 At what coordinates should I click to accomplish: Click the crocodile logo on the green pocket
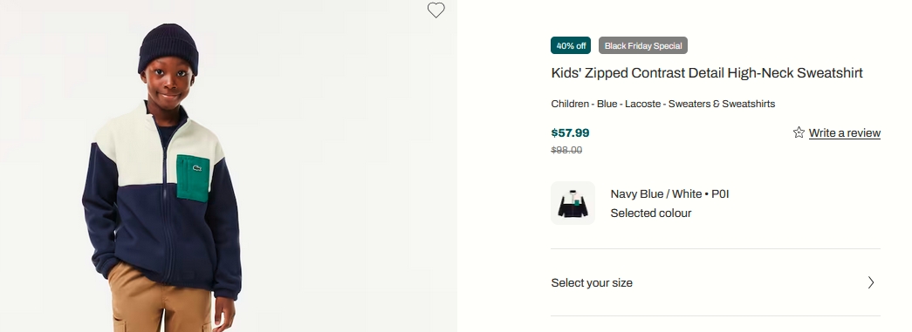[197, 168]
